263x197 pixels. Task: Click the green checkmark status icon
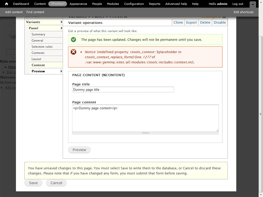pyautogui.click(x=73, y=39)
